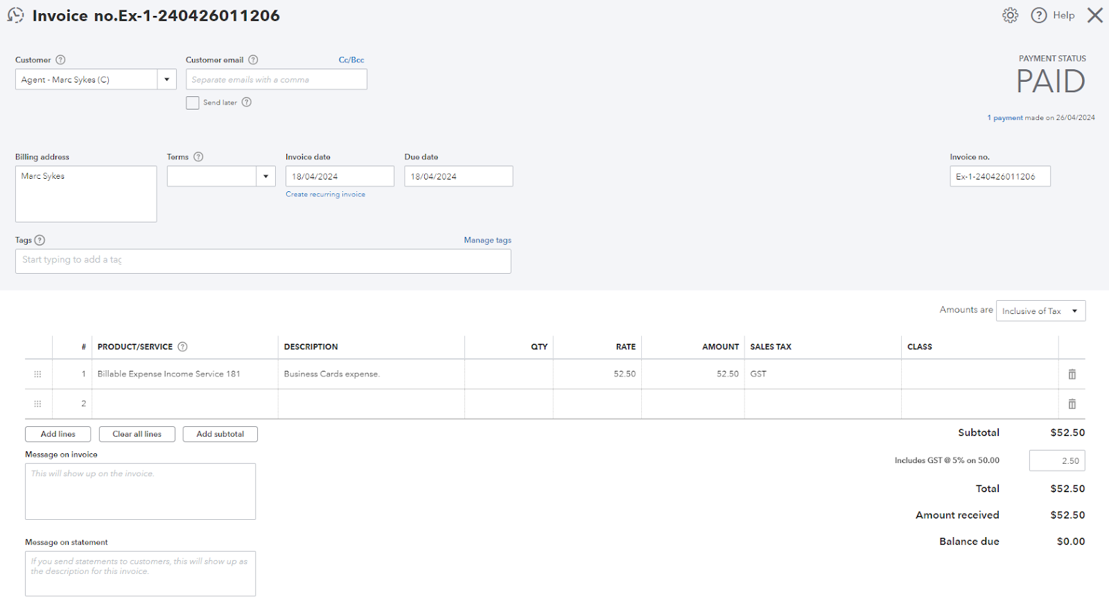Image resolution: width=1109 pixels, height=603 pixels.
Task: Click the Business Cards expense description cell
Action: (x=372, y=374)
